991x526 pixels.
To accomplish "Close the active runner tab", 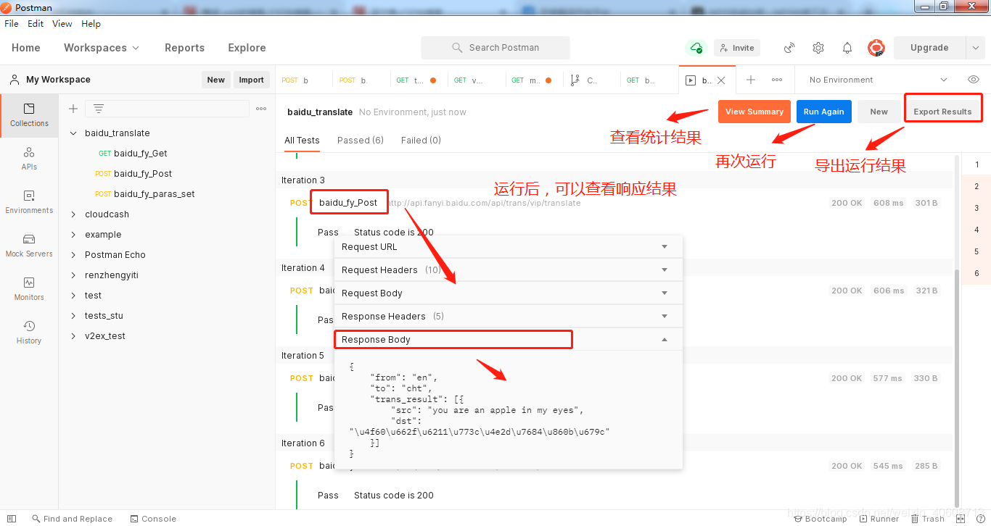I will pyautogui.click(x=721, y=80).
